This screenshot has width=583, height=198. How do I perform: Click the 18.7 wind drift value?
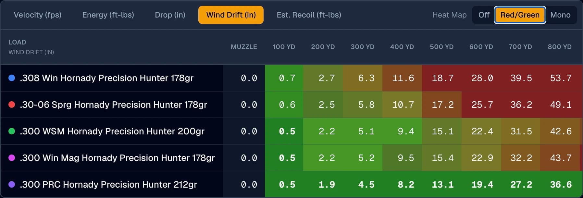442,78
